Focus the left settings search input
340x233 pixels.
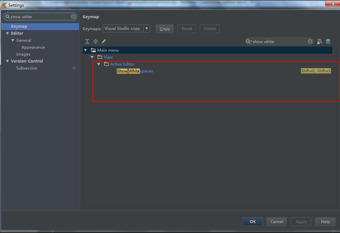coord(40,17)
